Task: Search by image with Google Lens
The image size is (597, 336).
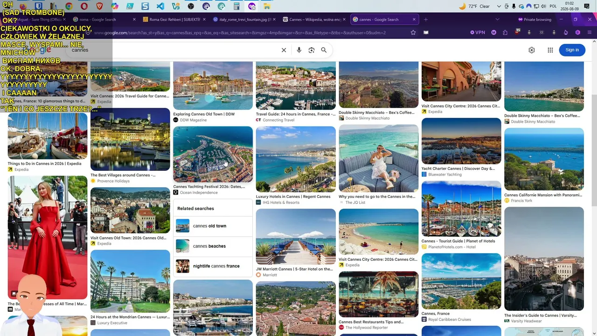Action: click(312, 50)
